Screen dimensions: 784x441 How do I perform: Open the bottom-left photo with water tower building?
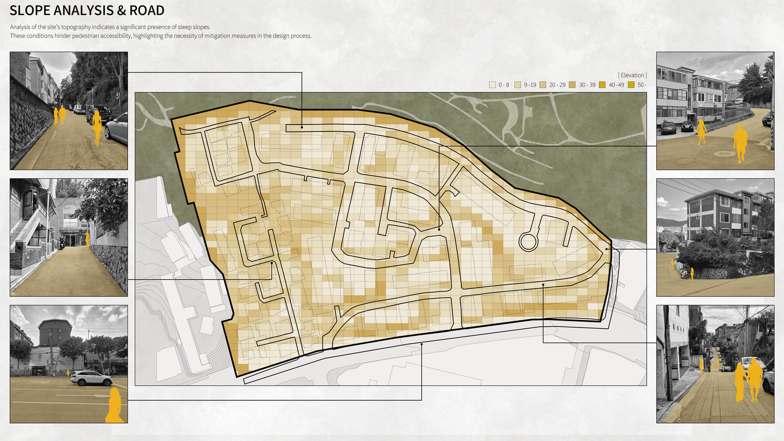[x=69, y=364]
